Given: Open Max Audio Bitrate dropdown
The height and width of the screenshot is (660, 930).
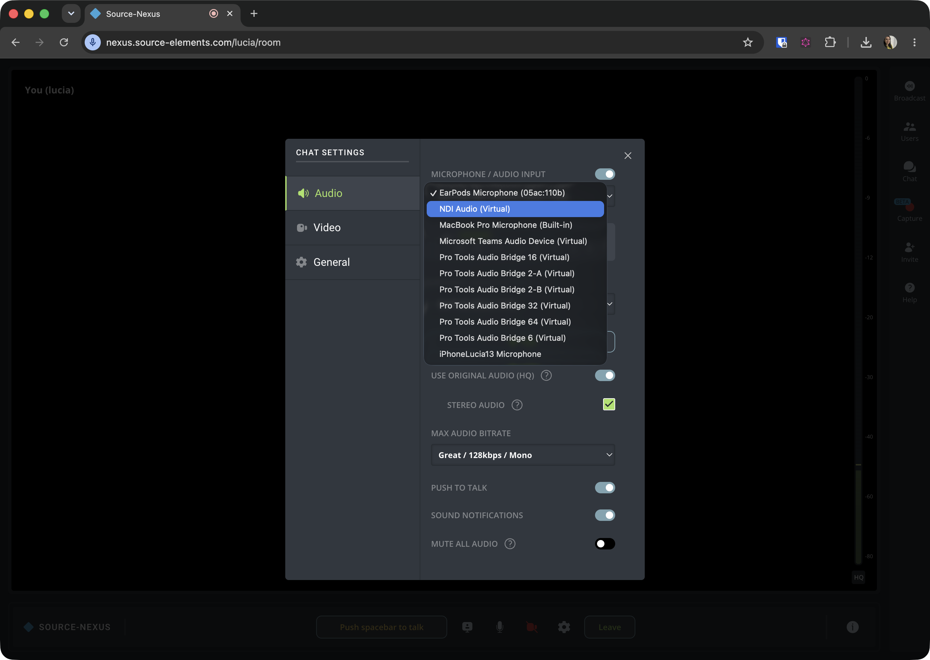Looking at the screenshot, I should pos(523,455).
